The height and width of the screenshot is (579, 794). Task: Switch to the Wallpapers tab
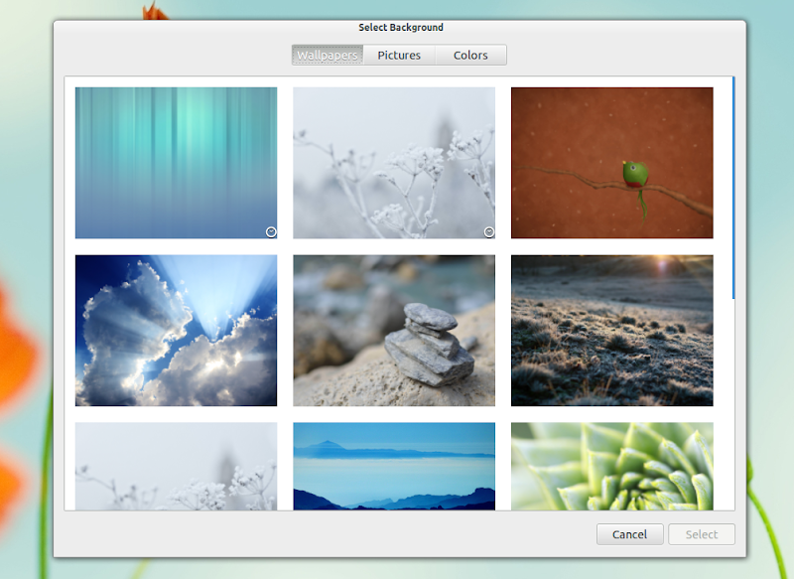click(x=328, y=55)
